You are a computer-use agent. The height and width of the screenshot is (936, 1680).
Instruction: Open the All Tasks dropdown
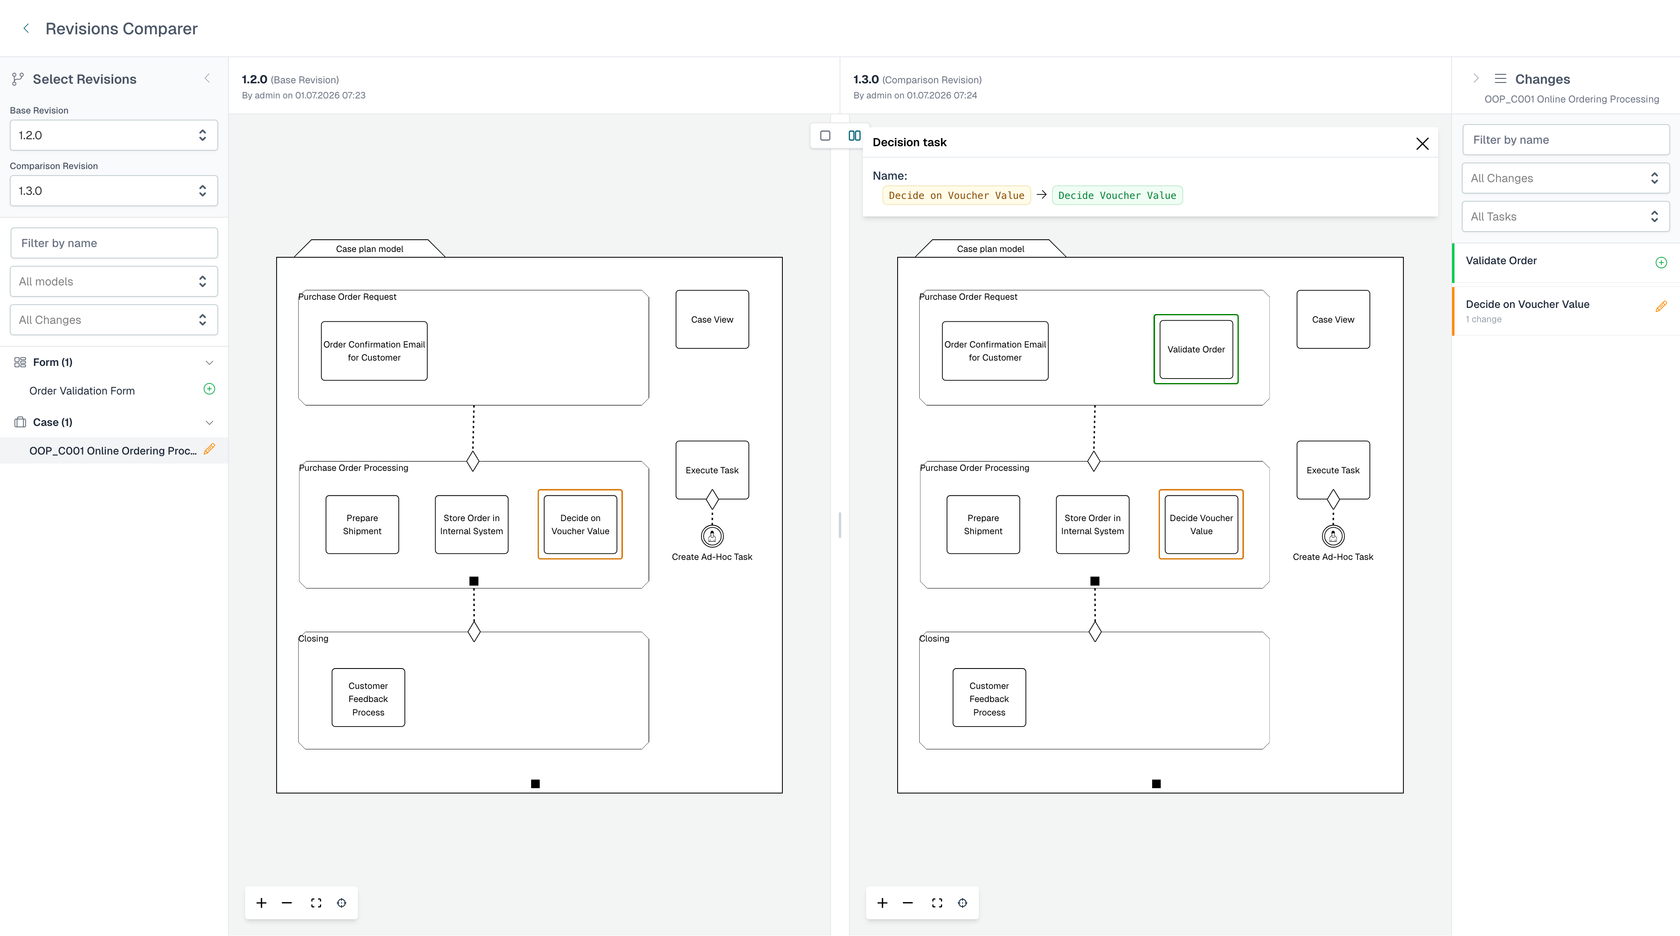pos(1565,216)
